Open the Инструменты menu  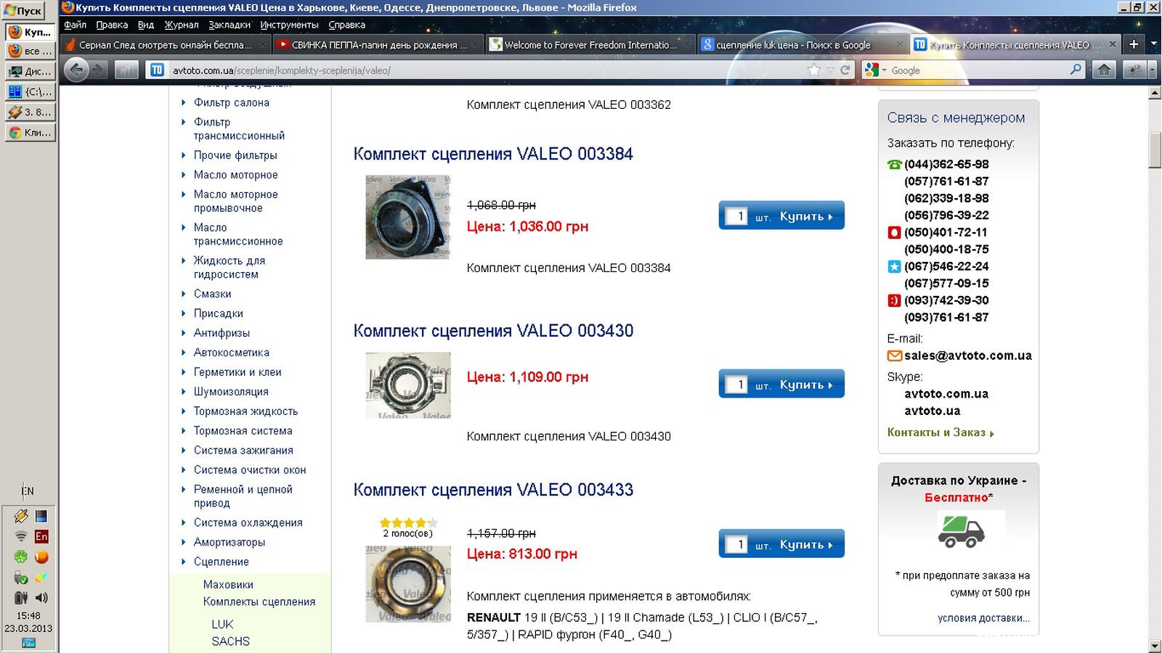(289, 25)
